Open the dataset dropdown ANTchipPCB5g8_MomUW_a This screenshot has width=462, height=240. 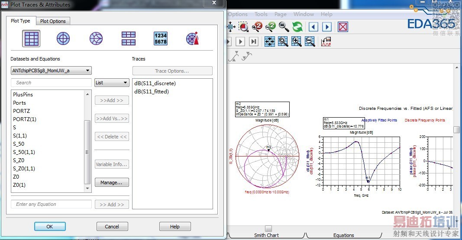point(51,71)
